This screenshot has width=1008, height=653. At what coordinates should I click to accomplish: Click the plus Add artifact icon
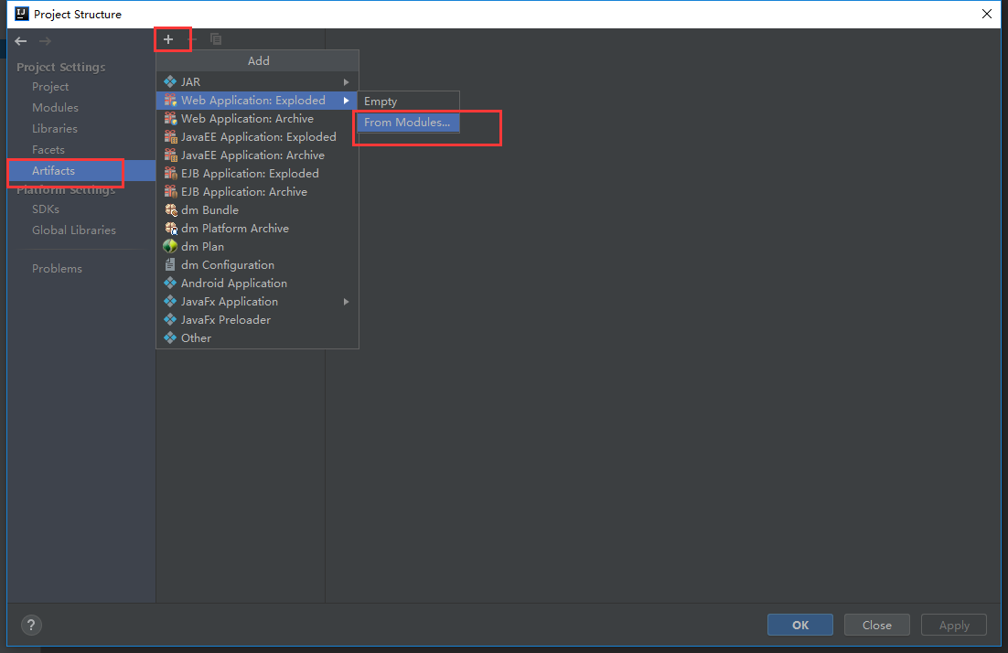(168, 40)
